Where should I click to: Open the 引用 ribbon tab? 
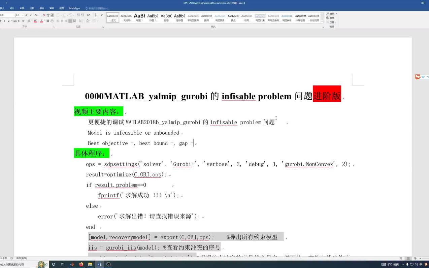pyautogui.click(x=32, y=8)
